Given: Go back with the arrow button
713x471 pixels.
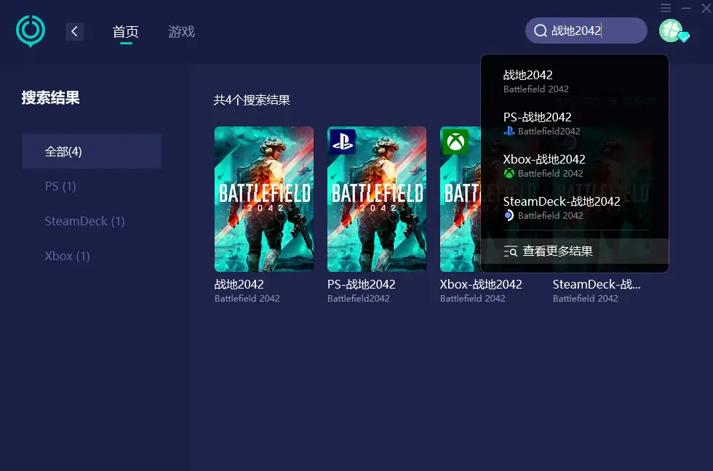Looking at the screenshot, I should (x=74, y=31).
